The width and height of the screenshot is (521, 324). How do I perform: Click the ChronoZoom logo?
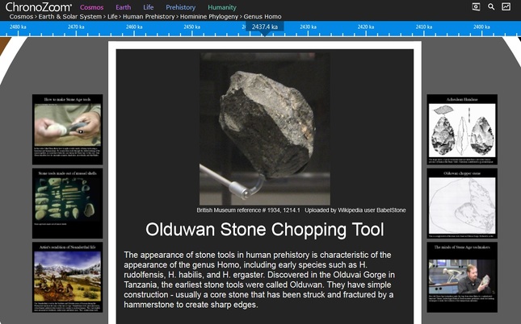pyautogui.click(x=36, y=7)
